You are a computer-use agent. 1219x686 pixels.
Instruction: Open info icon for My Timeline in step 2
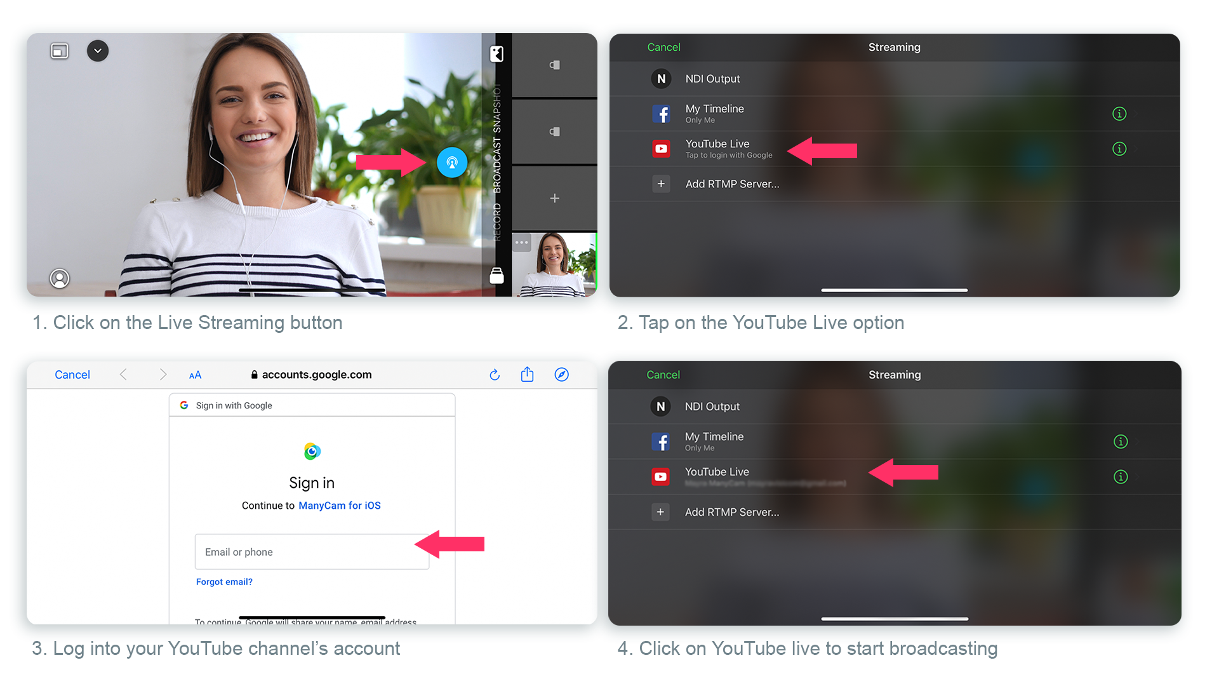[1119, 114]
